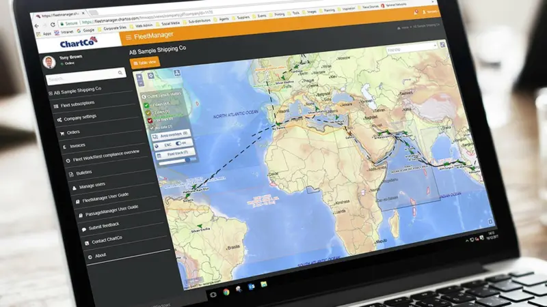Switch to Table view
This screenshot has width=547, height=307.
(x=145, y=63)
